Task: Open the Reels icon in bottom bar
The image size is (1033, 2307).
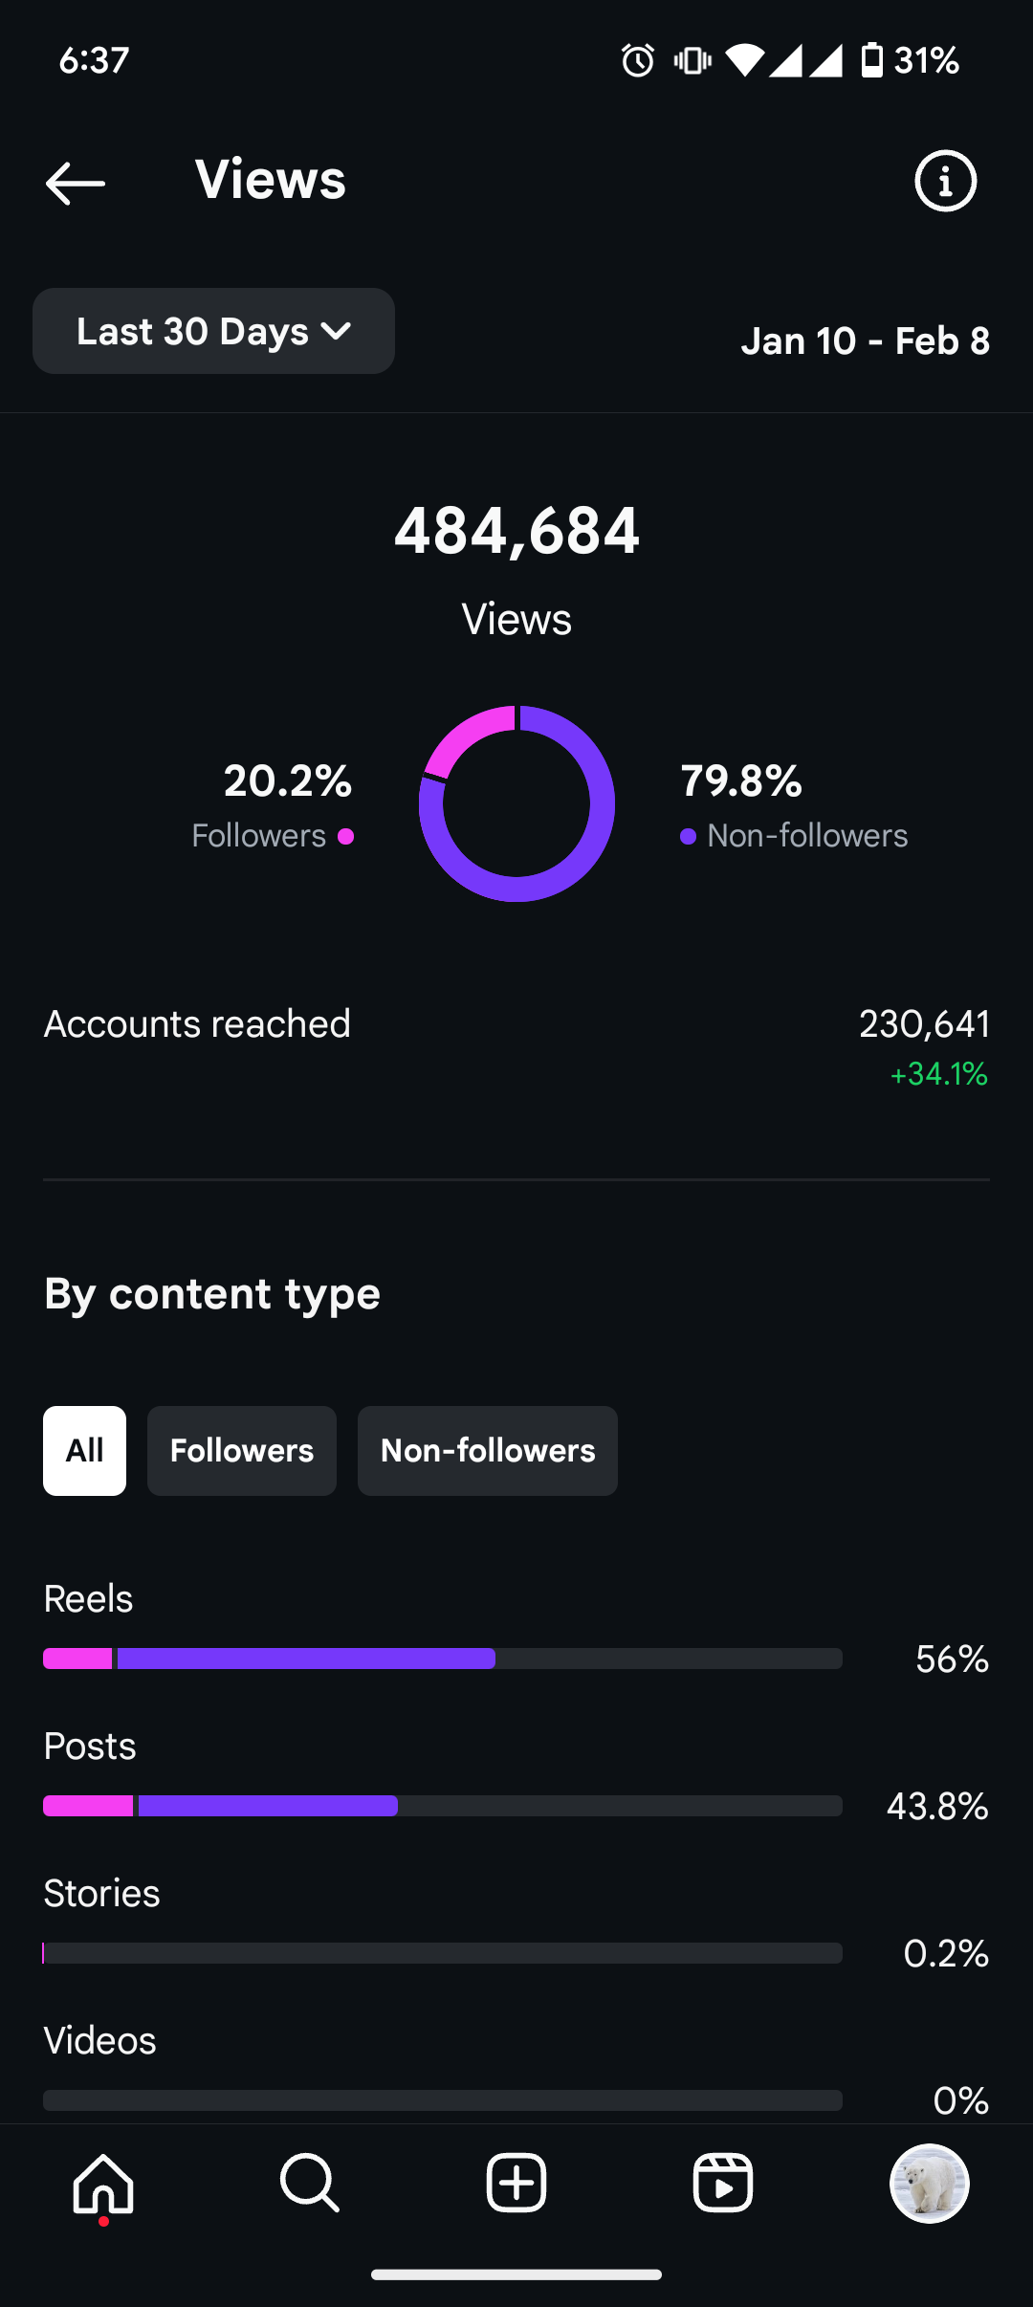Action: 723,2184
